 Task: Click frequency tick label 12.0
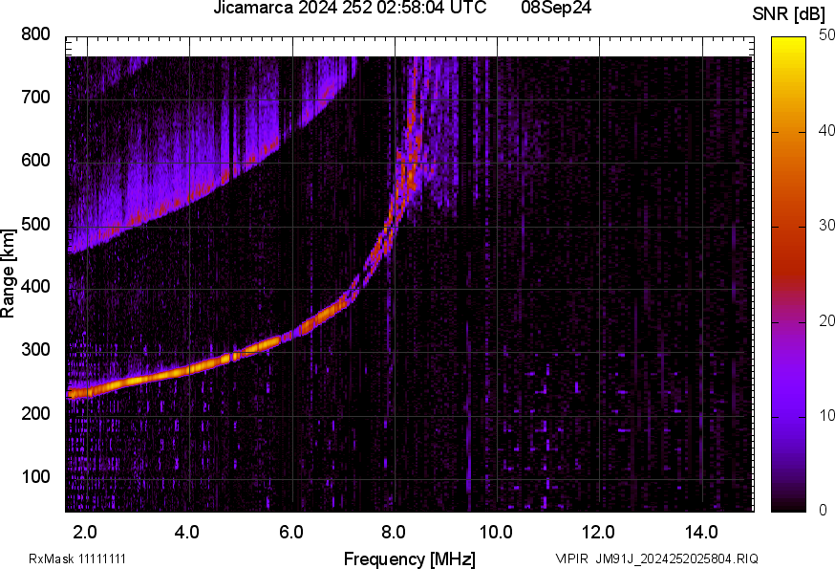(x=599, y=532)
